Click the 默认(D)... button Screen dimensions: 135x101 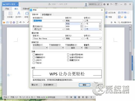36,85
